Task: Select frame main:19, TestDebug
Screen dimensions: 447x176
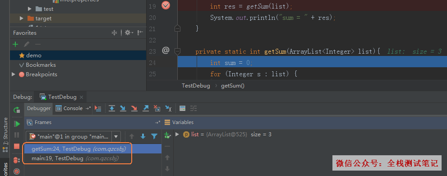Action: [x=93, y=158]
